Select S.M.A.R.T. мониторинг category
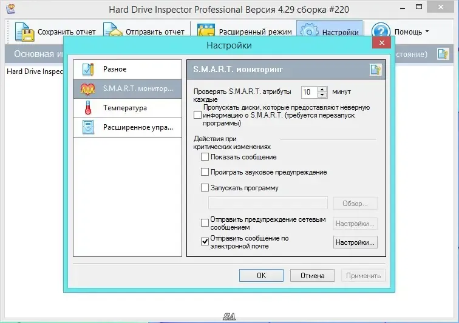Viewport: 459px width, 323px height. tap(127, 88)
